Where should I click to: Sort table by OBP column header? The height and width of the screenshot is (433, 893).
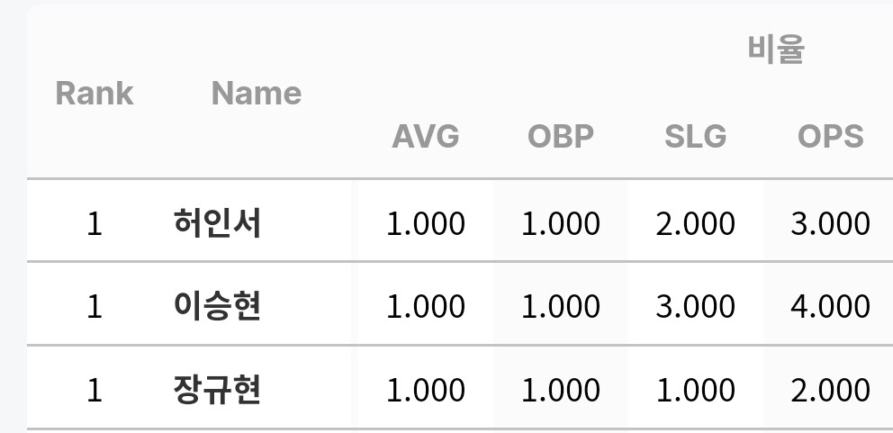(x=561, y=136)
